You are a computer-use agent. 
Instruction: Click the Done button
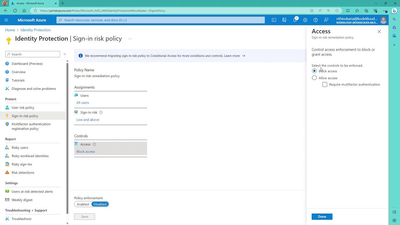pos(322,217)
